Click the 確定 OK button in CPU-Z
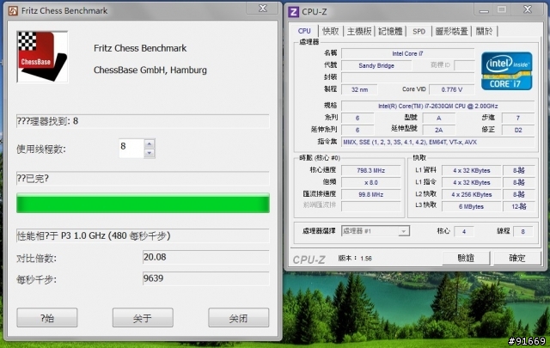Image resolution: width=550 pixels, height=348 pixels. 517,258
